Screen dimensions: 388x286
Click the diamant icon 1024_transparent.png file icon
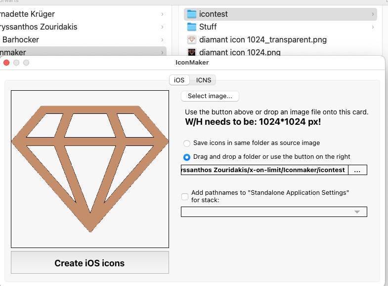click(192, 40)
